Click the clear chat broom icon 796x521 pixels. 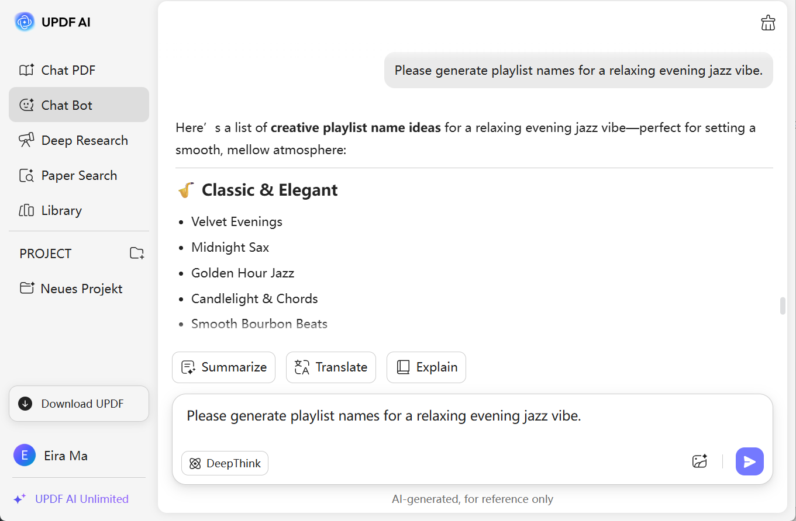pyautogui.click(x=768, y=23)
